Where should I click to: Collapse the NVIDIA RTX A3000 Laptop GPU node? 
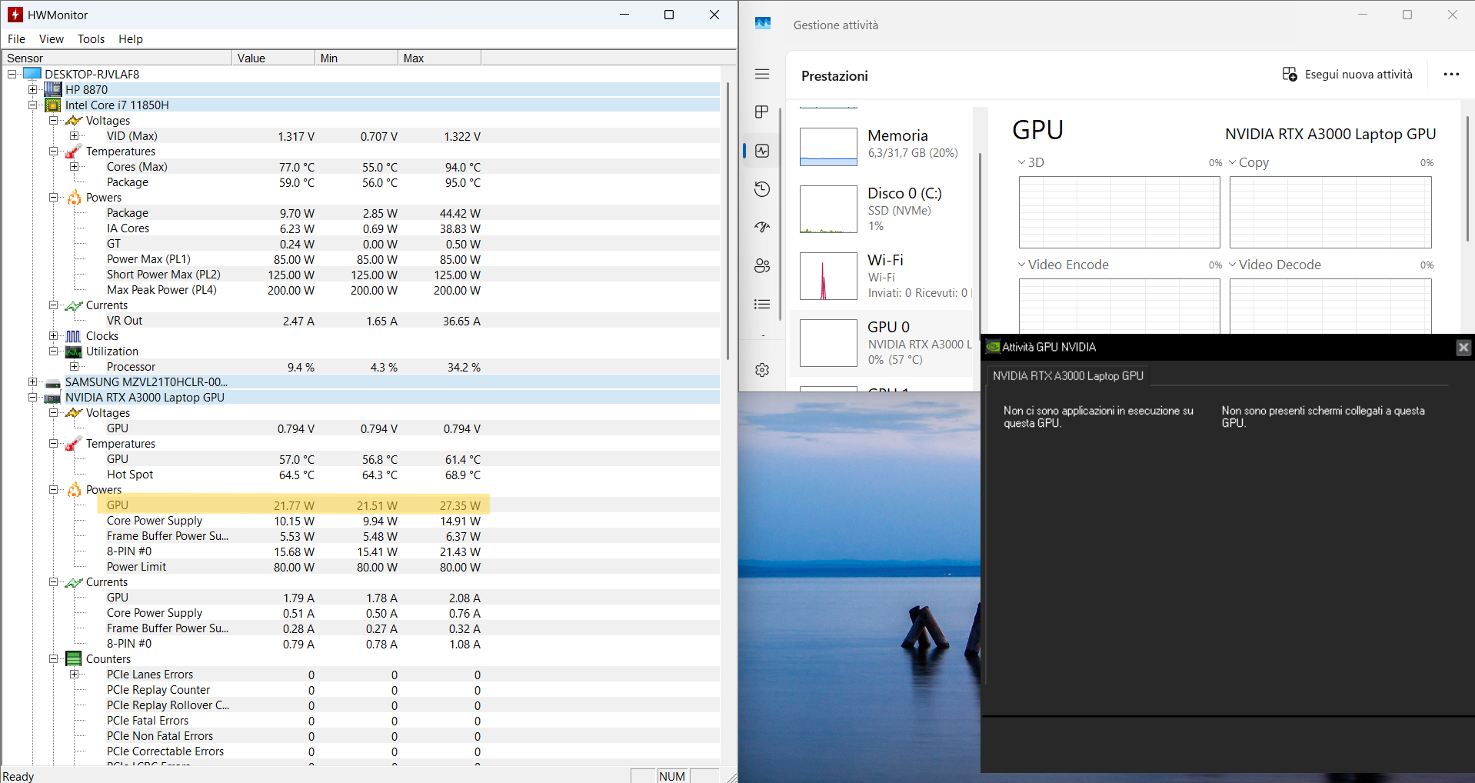click(x=33, y=397)
